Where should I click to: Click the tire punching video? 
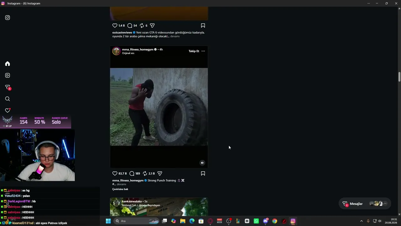click(159, 107)
